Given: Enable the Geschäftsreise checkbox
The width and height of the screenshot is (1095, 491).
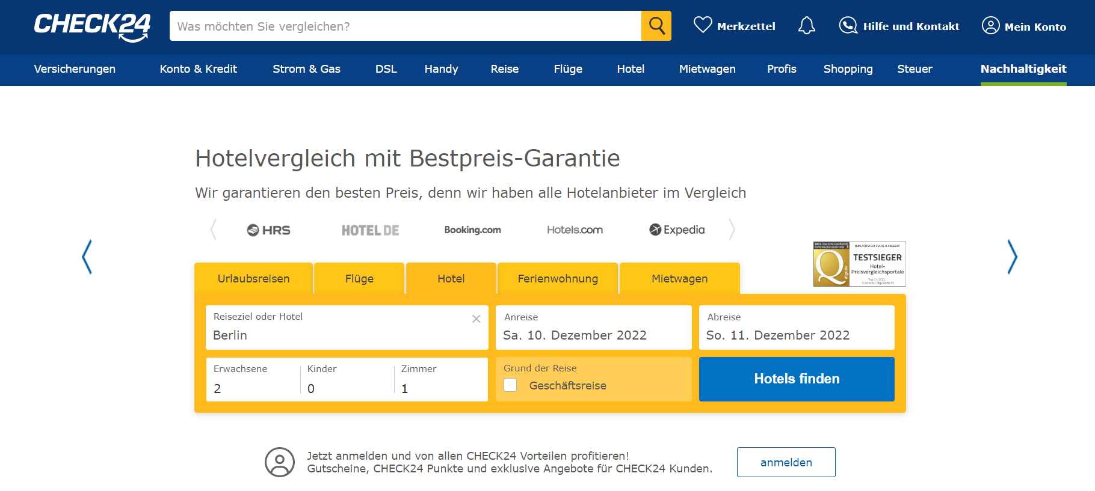Looking at the screenshot, I should coord(510,385).
